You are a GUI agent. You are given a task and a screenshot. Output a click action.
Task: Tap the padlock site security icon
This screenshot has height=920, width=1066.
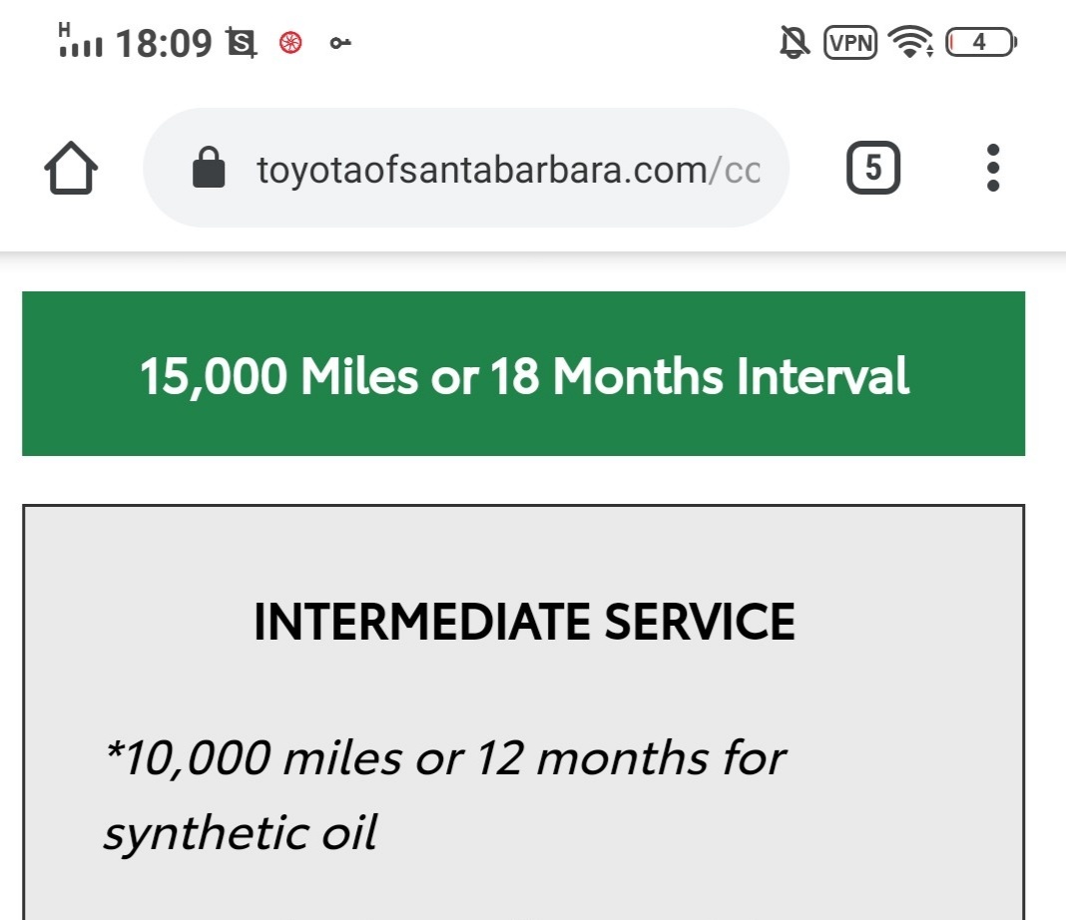coord(209,168)
